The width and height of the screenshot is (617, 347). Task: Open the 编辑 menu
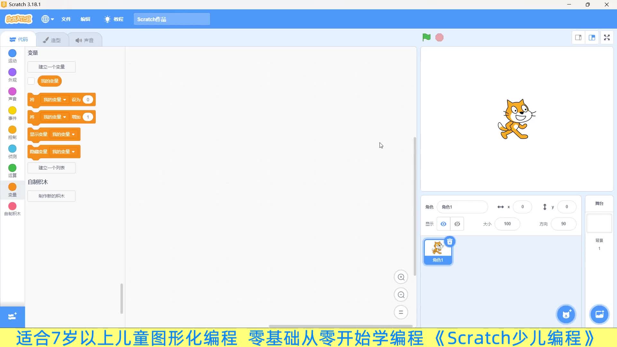(85, 19)
